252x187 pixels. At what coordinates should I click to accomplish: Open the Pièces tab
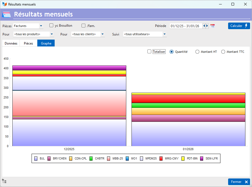click(29, 43)
